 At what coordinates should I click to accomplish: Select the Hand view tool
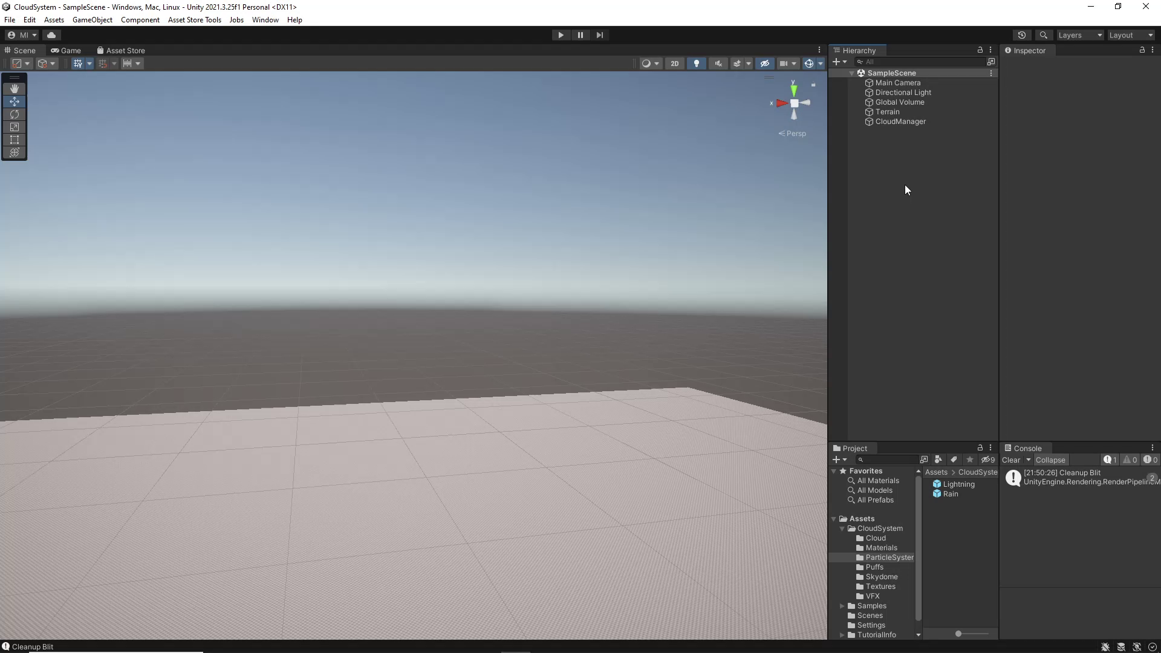15,89
